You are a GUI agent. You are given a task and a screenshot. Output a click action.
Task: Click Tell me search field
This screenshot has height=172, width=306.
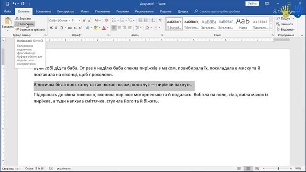217,11
